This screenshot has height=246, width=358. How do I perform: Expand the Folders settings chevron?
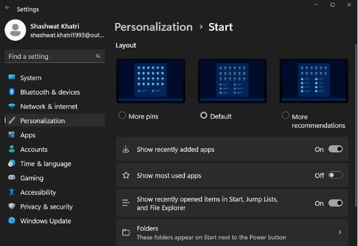click(x=340, y=233)
